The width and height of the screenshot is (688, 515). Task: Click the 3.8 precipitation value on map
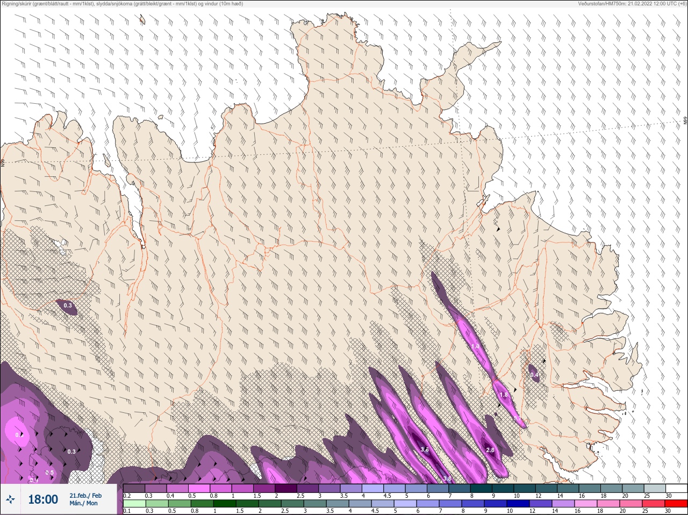(447, 478)
